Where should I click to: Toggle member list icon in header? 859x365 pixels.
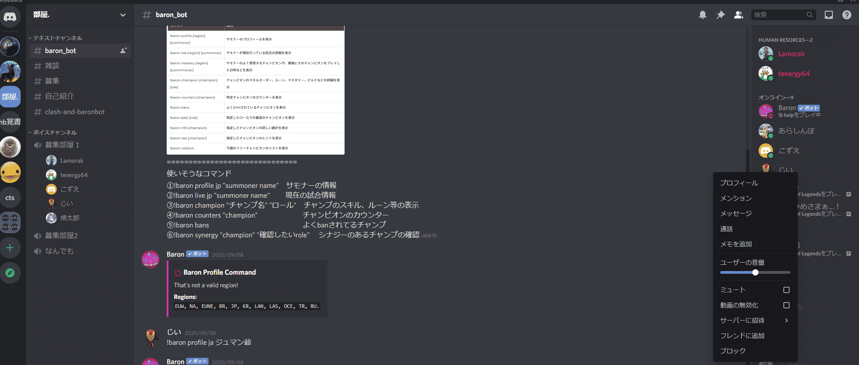[739, 15]
